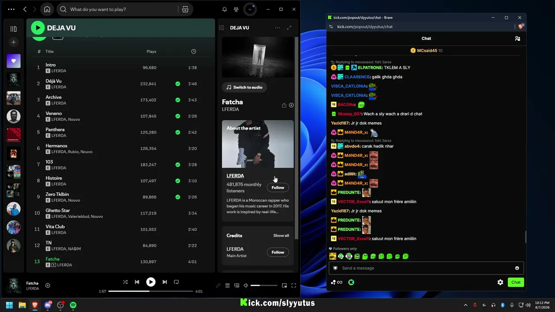Screen dimensions: 555x312
Task: Create a new playlist with plus icon
Action: pyautogui.click(x=13, y=42)
